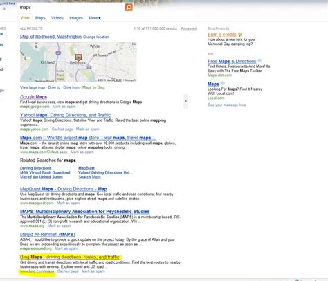Click Change location link
This screenshot has height=281, width=328.
click(95, 37)
